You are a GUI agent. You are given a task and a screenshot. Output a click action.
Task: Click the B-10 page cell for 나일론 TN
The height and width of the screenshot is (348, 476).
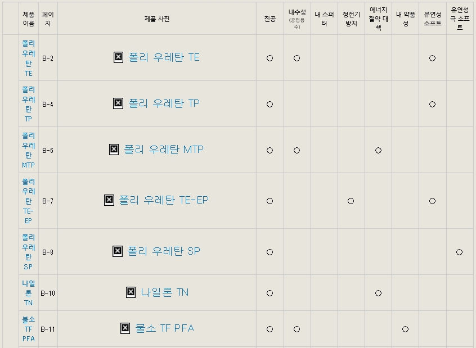(48, 293)
